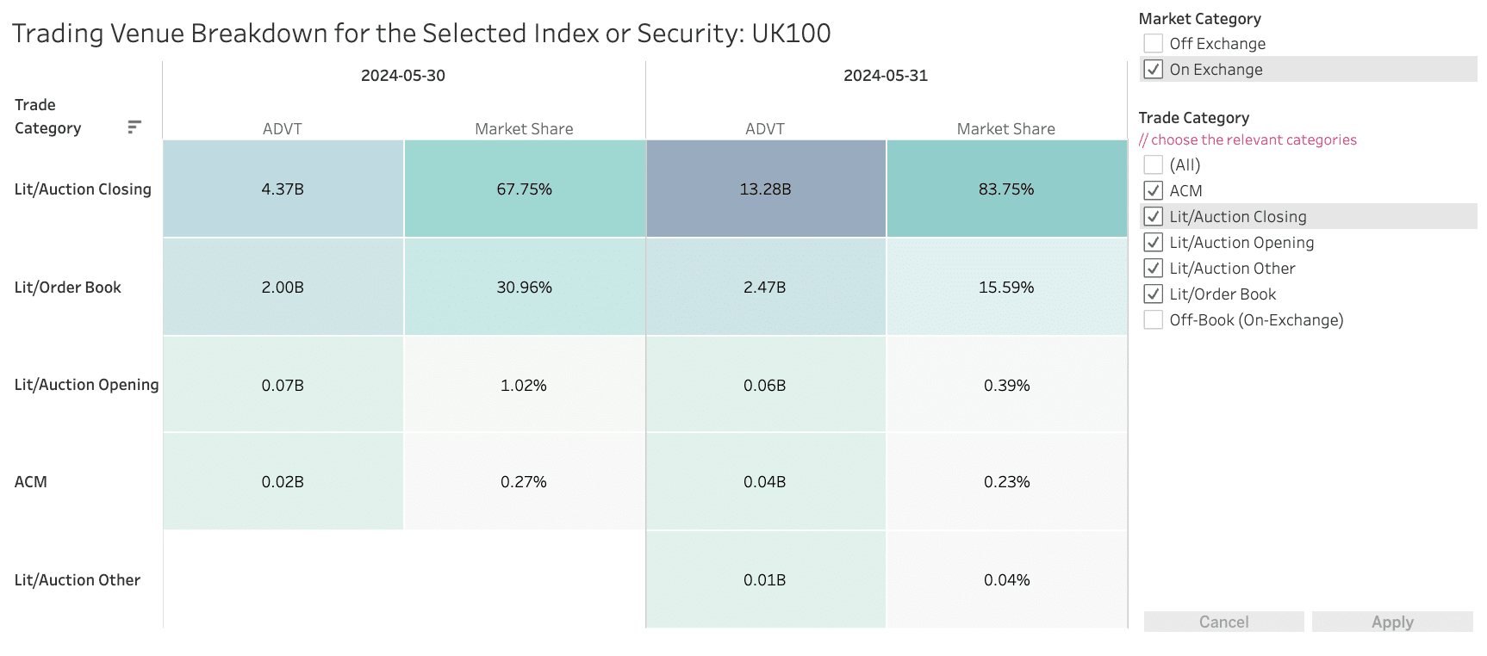Click the sort icon beside Trade Category
This screenshot has width=1487, height=656.
click(x=134, y=127)
